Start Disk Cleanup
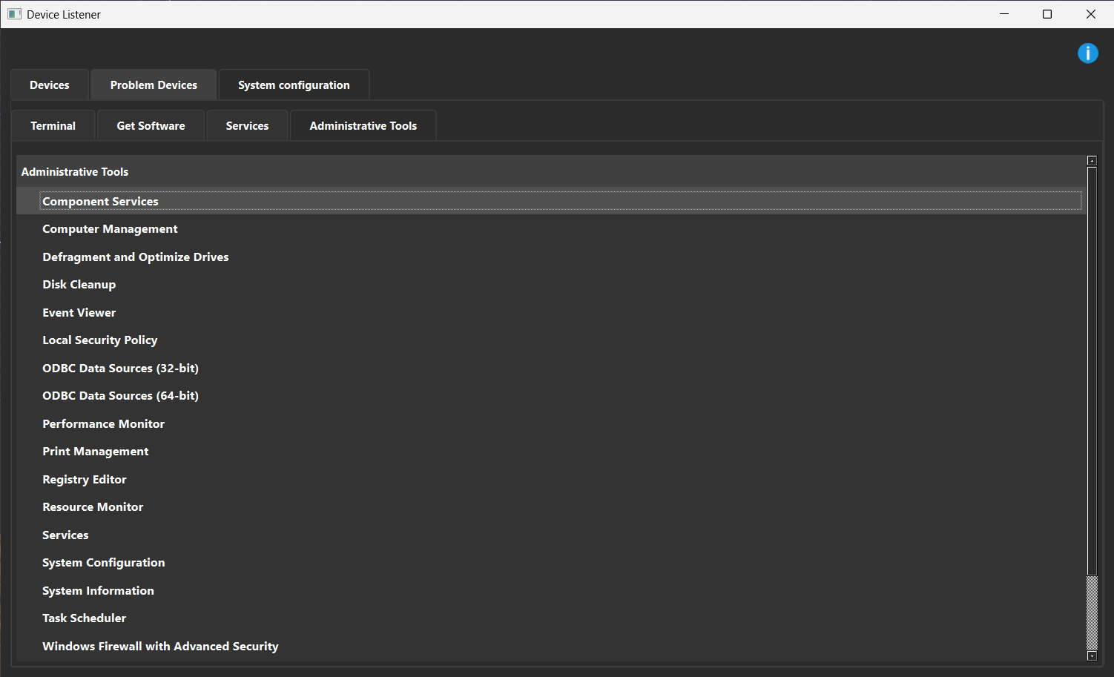 tap(79, 285)
